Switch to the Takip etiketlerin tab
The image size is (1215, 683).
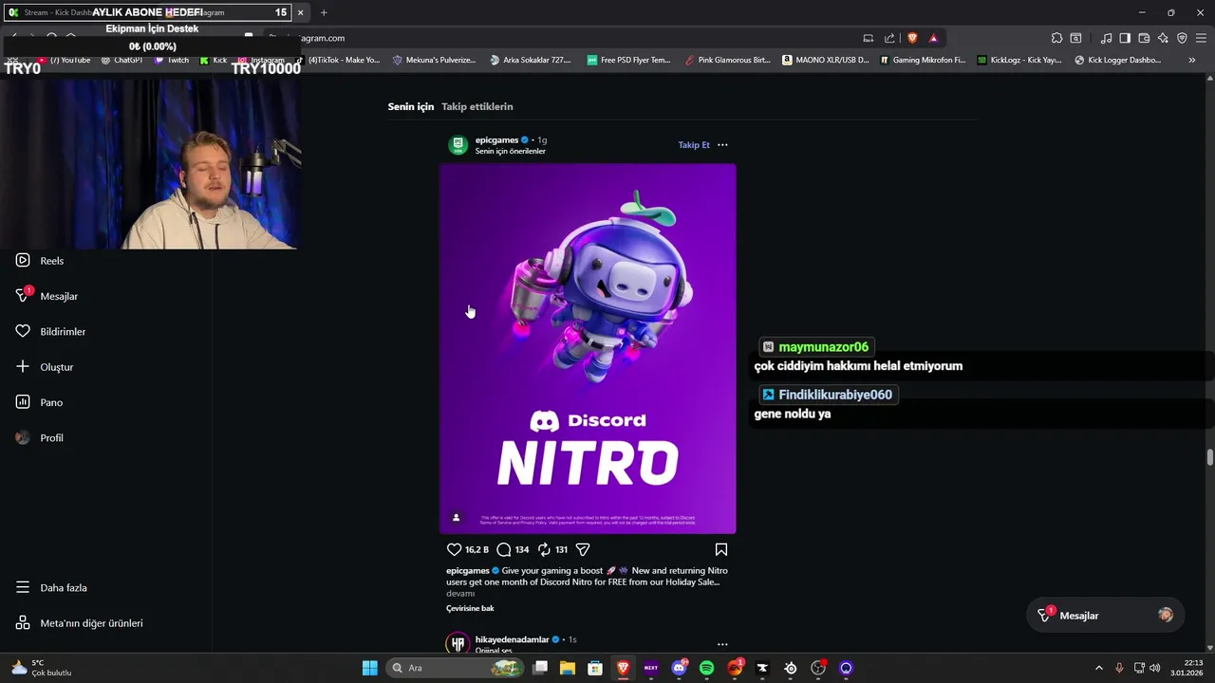477,106
